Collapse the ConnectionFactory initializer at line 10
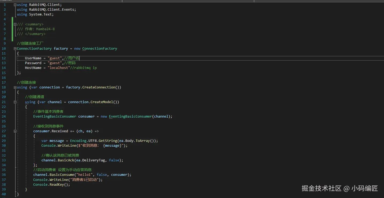 coord(15,48)
